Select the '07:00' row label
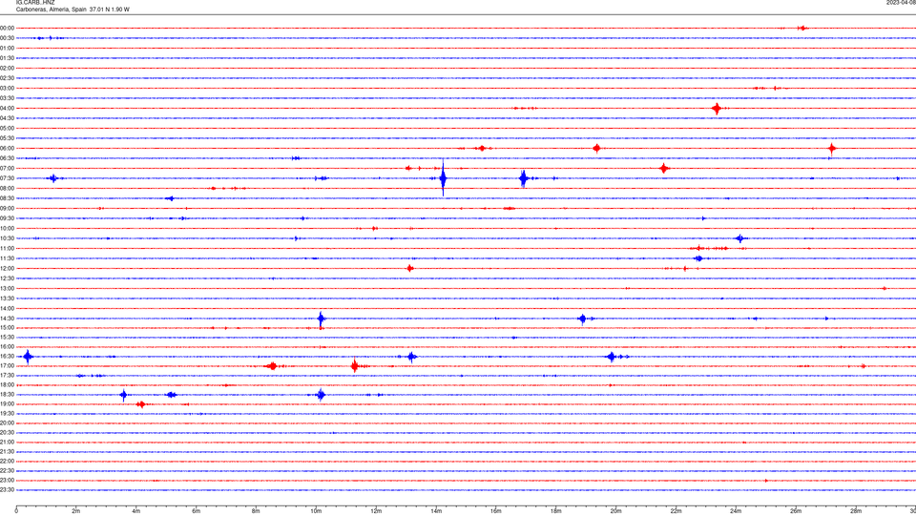 point(7,168)
